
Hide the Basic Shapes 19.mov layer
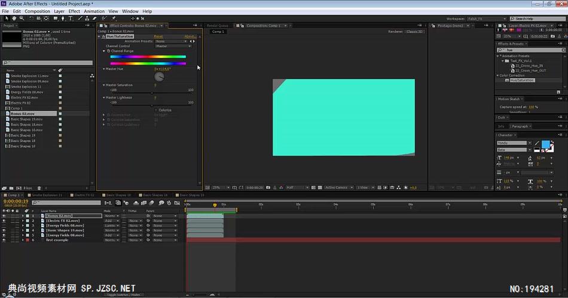pos(4,230)
